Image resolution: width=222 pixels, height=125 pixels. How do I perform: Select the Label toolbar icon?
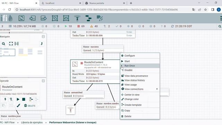(100, 18)
